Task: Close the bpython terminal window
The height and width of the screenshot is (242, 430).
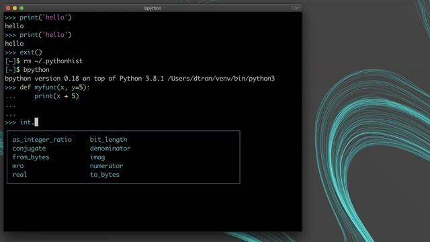Action: click(8, 8)
